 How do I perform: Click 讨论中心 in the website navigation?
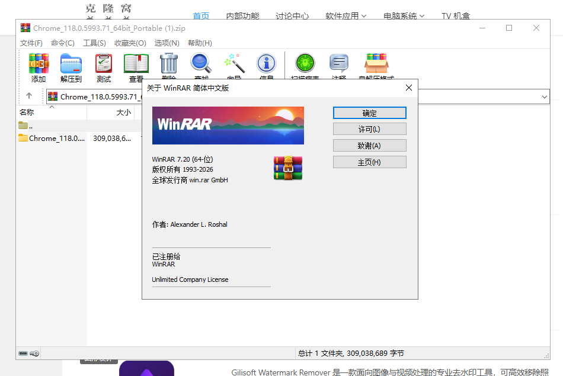click(292, 16)
